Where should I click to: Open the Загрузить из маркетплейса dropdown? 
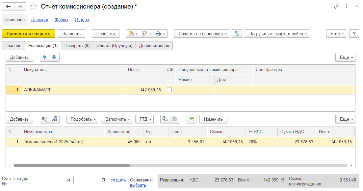click(277, 34)
